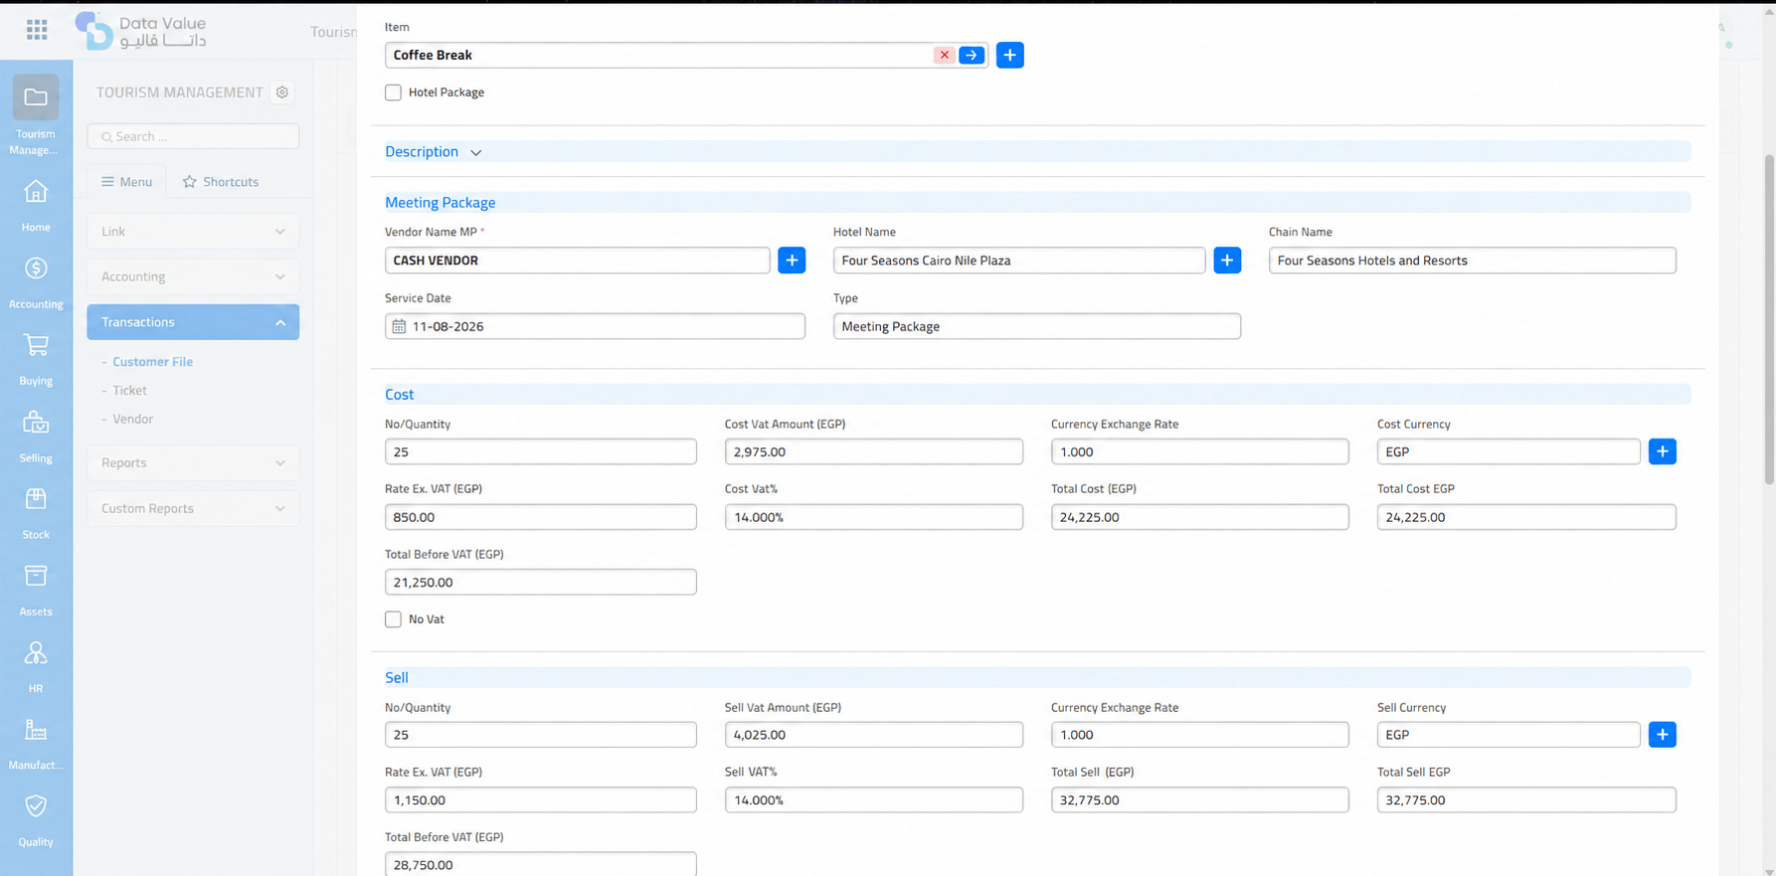Image resolution: width=1776 pixels, height=876 pixels.
Task: Toggle the No Vat checkbox
Action: click(x=394, y=619)
